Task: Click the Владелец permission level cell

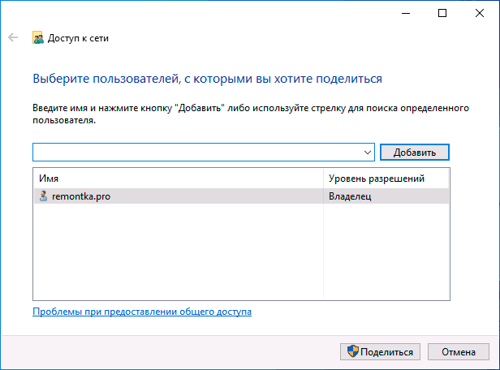Action: (386, 196)
